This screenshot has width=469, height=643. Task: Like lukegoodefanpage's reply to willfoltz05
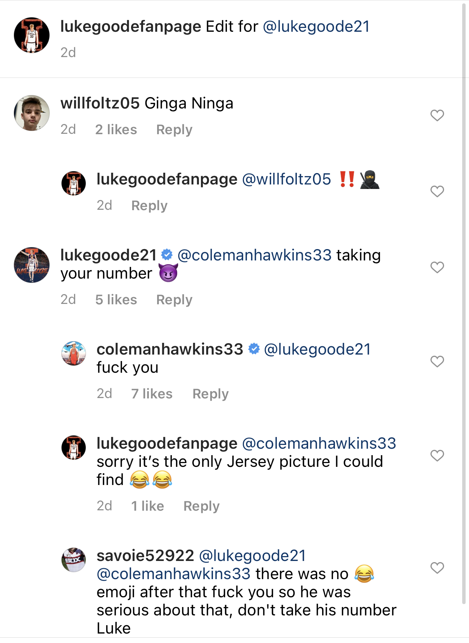coord(437,191)
